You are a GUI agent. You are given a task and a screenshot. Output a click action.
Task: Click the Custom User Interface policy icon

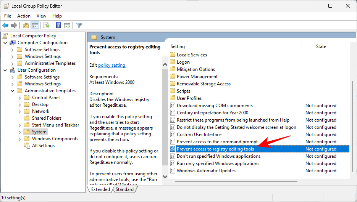pyautogui.click(x=173, y=135)
